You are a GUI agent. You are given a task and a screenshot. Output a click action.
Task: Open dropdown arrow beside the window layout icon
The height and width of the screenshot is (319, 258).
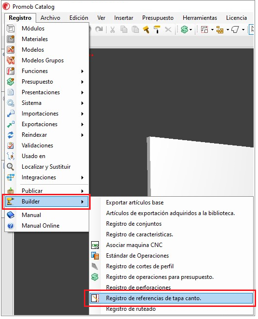click(212, 30)
